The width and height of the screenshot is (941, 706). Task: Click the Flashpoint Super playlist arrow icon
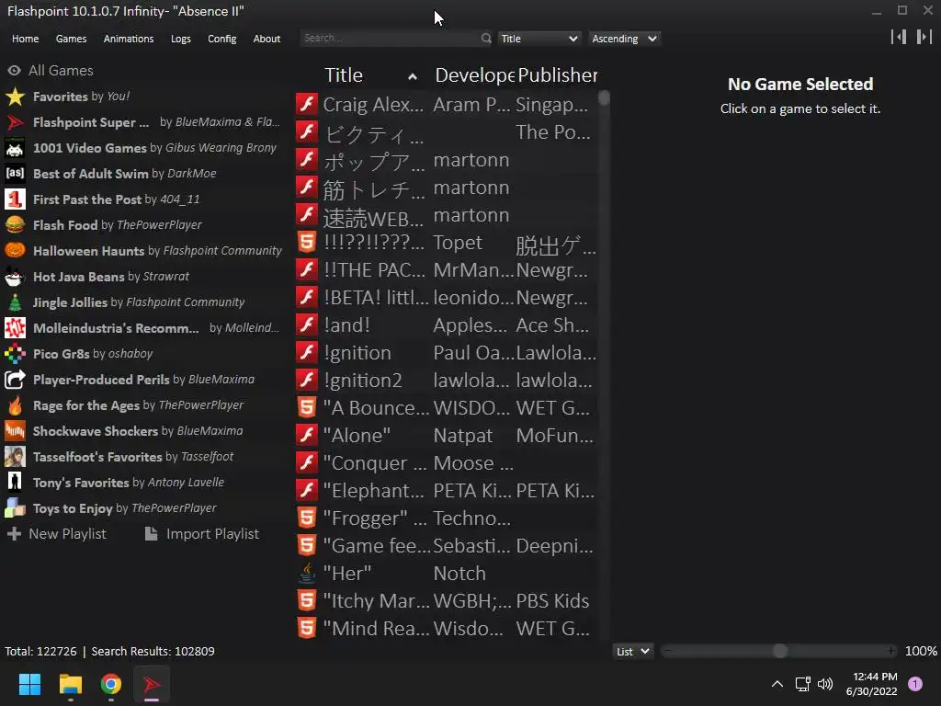(15, 122)
